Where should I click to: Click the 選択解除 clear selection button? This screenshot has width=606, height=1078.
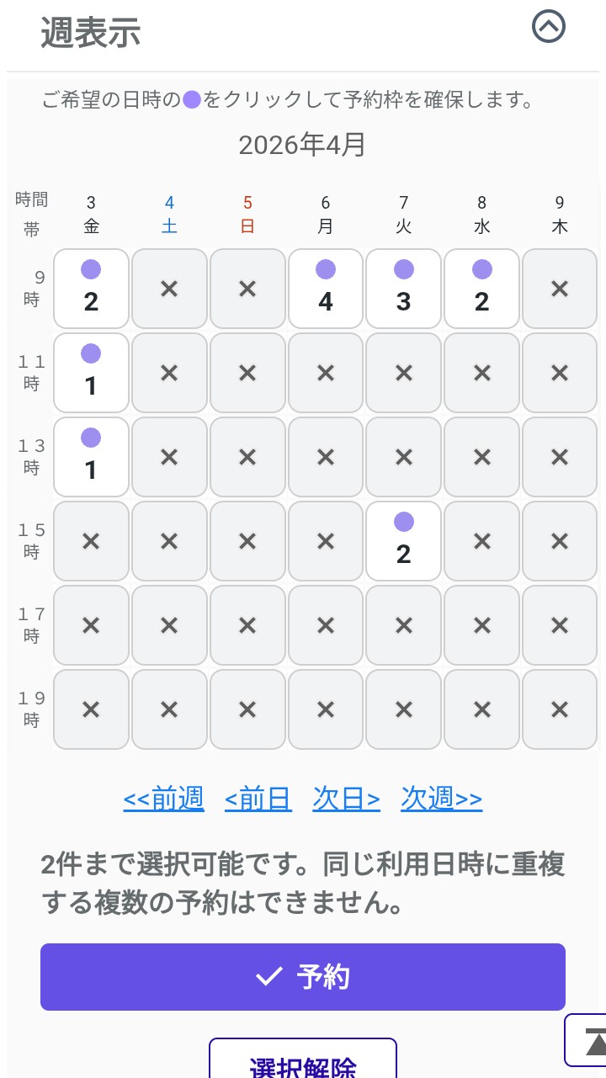click(303, 1062)
